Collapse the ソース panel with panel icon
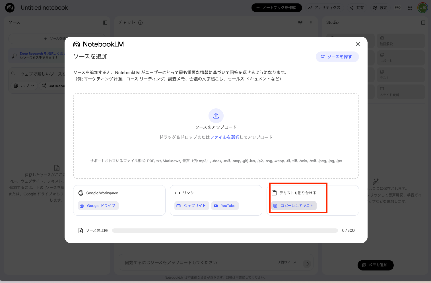This screenshot has height=283, width=431. click(105, 22)
